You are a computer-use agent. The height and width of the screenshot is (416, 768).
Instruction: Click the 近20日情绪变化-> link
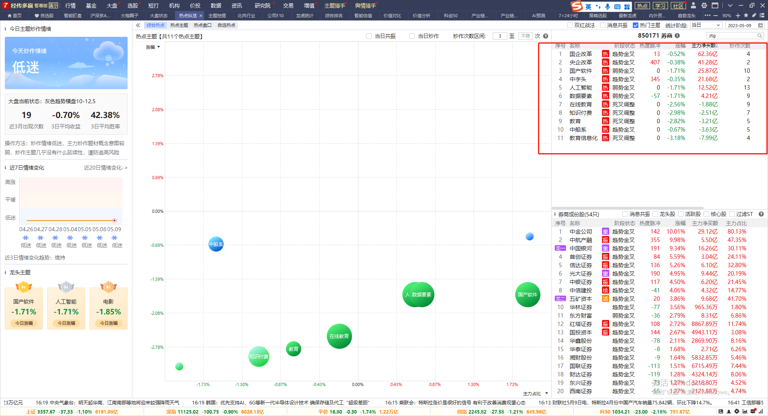pyautogui.click(x=106, y=168)
